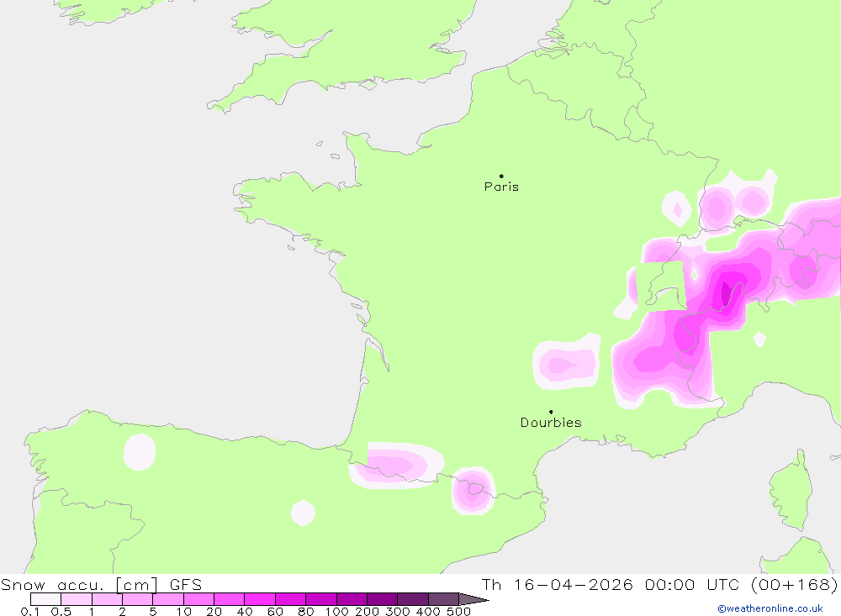Pick the 80–100 cm legend swatch
The image size is (841, 616).
pos(321,599)
